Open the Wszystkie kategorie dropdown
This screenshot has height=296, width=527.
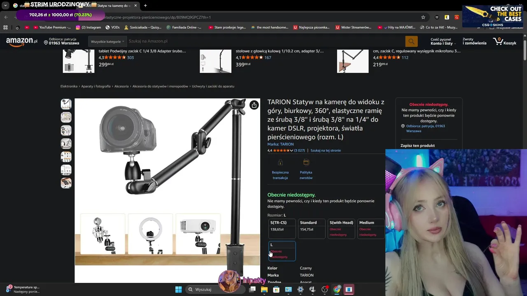[x=107, y=42]
